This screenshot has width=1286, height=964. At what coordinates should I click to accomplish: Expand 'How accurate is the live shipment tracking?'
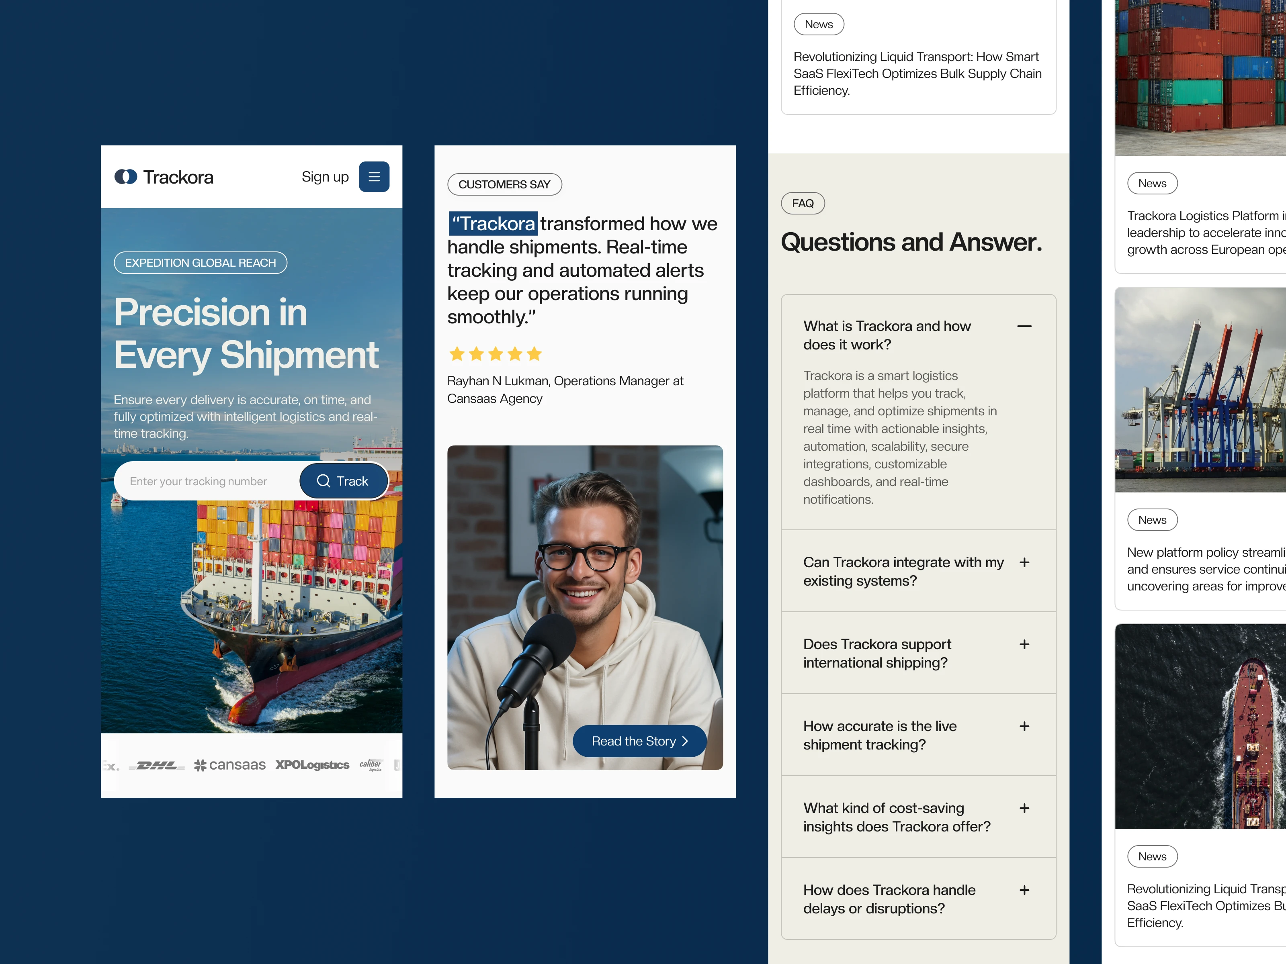[x=1024, y=726]
